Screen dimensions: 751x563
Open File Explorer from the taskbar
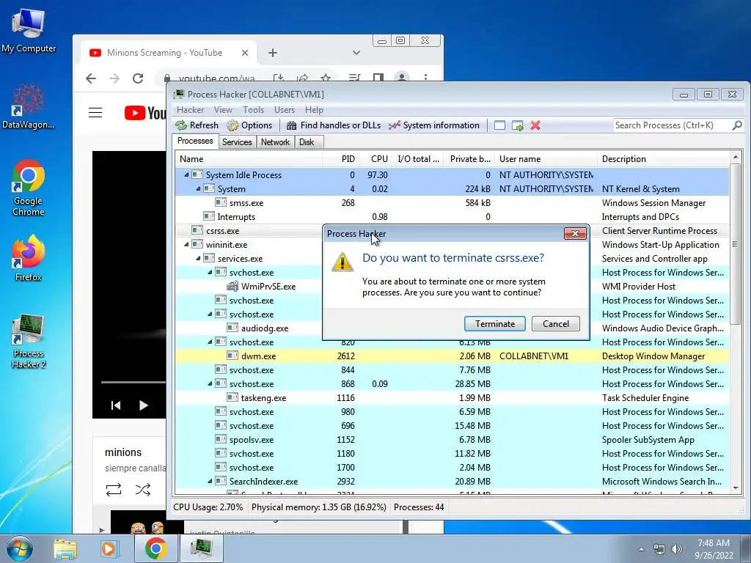65,548
